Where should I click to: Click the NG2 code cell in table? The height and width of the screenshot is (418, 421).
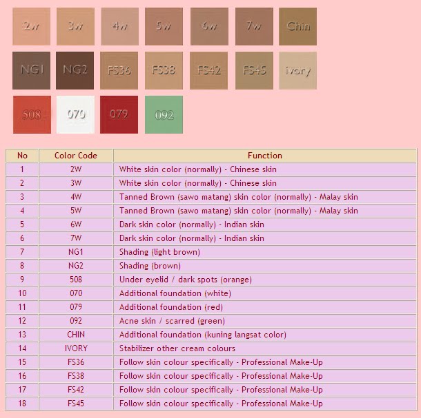point(76,266)
